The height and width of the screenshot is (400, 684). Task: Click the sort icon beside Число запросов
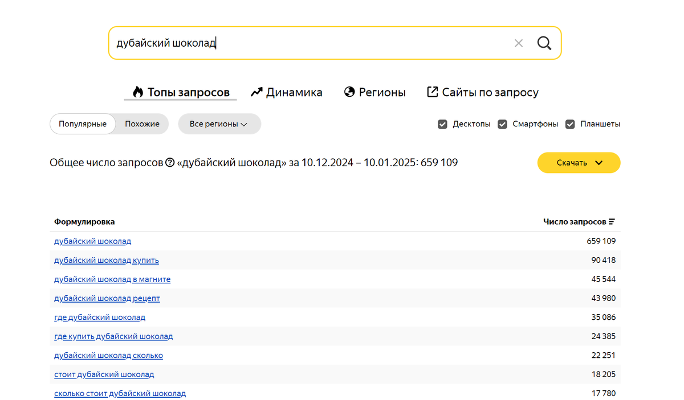[612, 222]
